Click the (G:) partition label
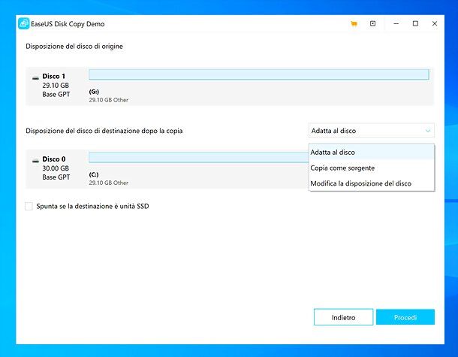The width and height of the screenshot is (458, 357). click(94, 92)
